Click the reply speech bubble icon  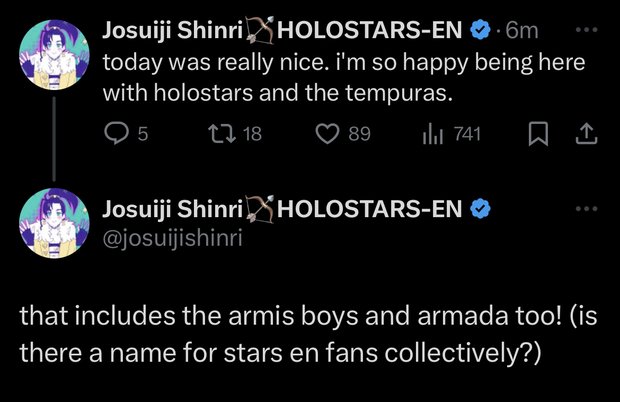[x=116, y=133]
